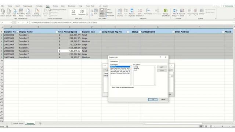Run Remove Duplicates
The image size is (235, 132).
click(132, 12)
